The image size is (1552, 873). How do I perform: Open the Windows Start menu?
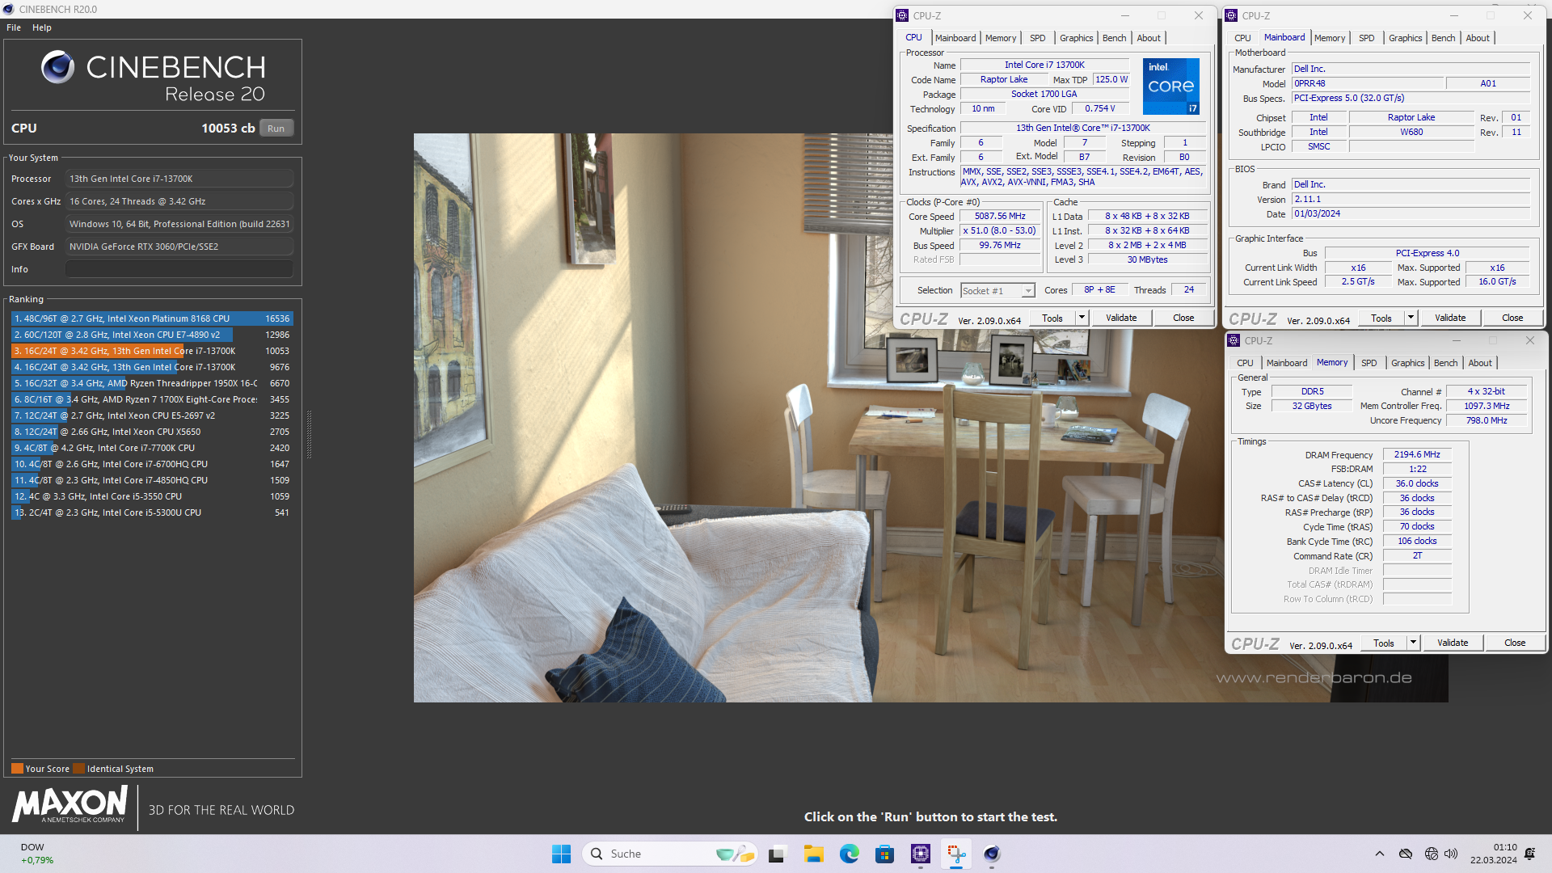(561, 854)
